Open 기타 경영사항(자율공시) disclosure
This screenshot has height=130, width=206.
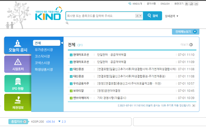[x=112, y=98]
